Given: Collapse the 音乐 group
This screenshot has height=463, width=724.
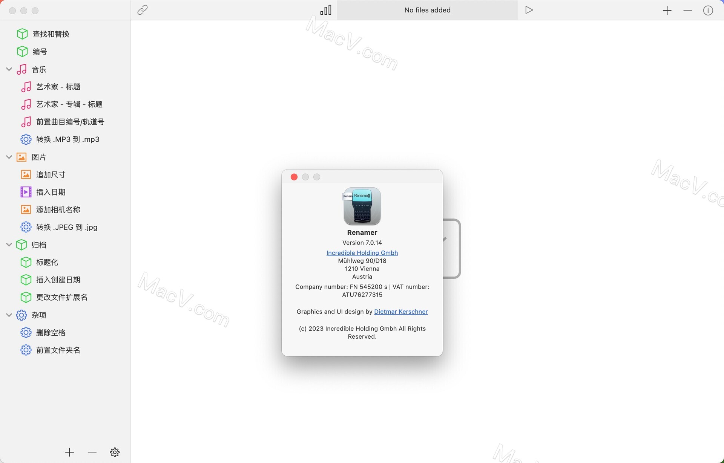Looking at the screenshot, I should 9,69.
